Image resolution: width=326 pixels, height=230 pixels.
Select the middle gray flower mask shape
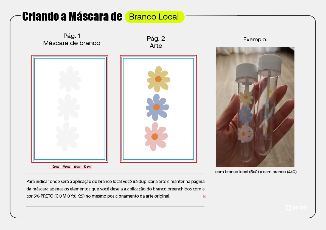(69, 107)
